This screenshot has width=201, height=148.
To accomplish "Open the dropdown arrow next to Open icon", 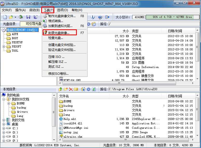I will pyautogui.click(x=15, y=17).
